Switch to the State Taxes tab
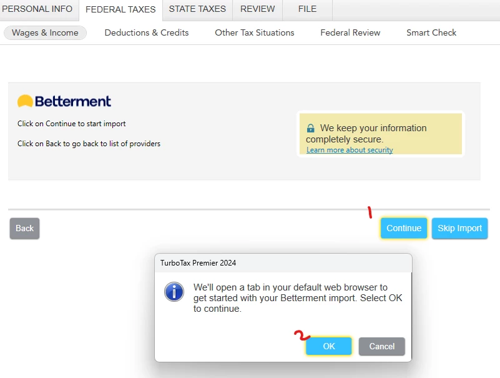 click(x=197, y=9)
